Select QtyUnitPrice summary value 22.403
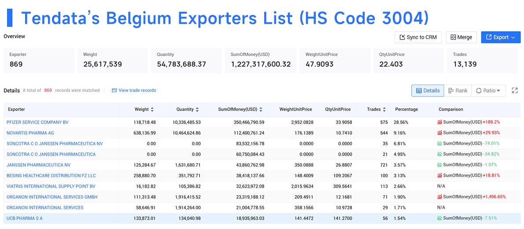Screen dimensions: 524x229 point(391,64)
